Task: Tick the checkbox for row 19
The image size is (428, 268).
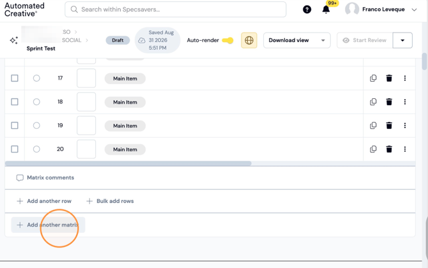Action: click(15, 126)
